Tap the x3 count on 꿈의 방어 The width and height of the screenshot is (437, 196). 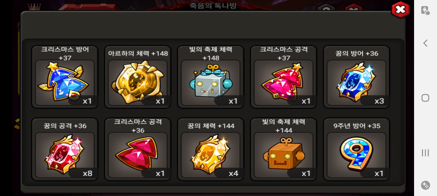tap(379, 101)
